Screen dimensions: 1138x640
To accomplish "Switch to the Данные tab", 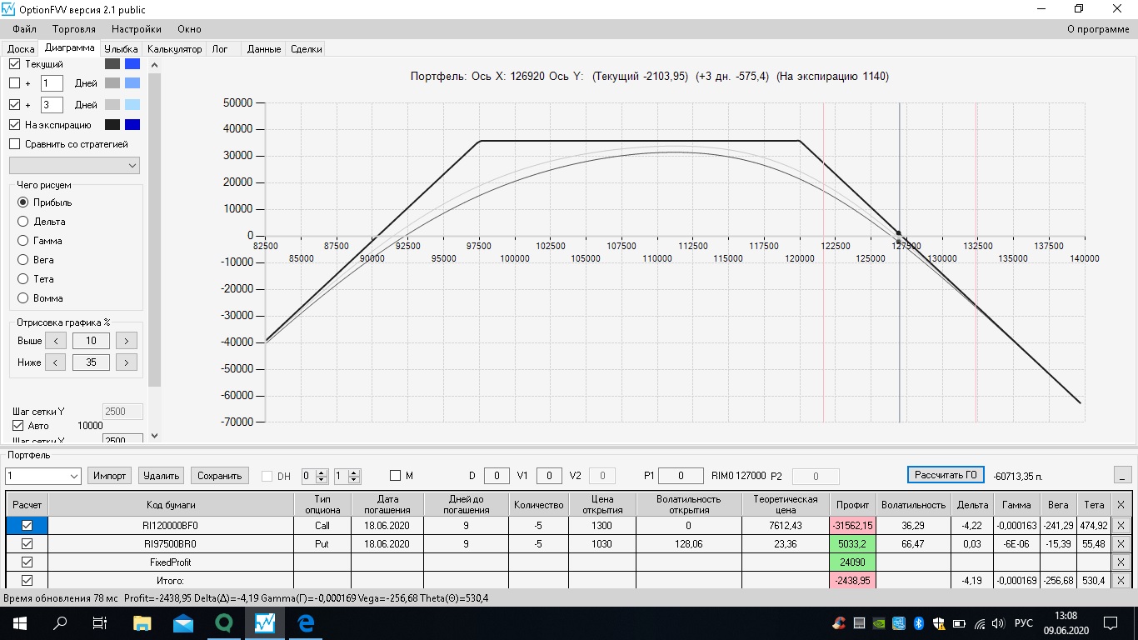I will 264,49.
